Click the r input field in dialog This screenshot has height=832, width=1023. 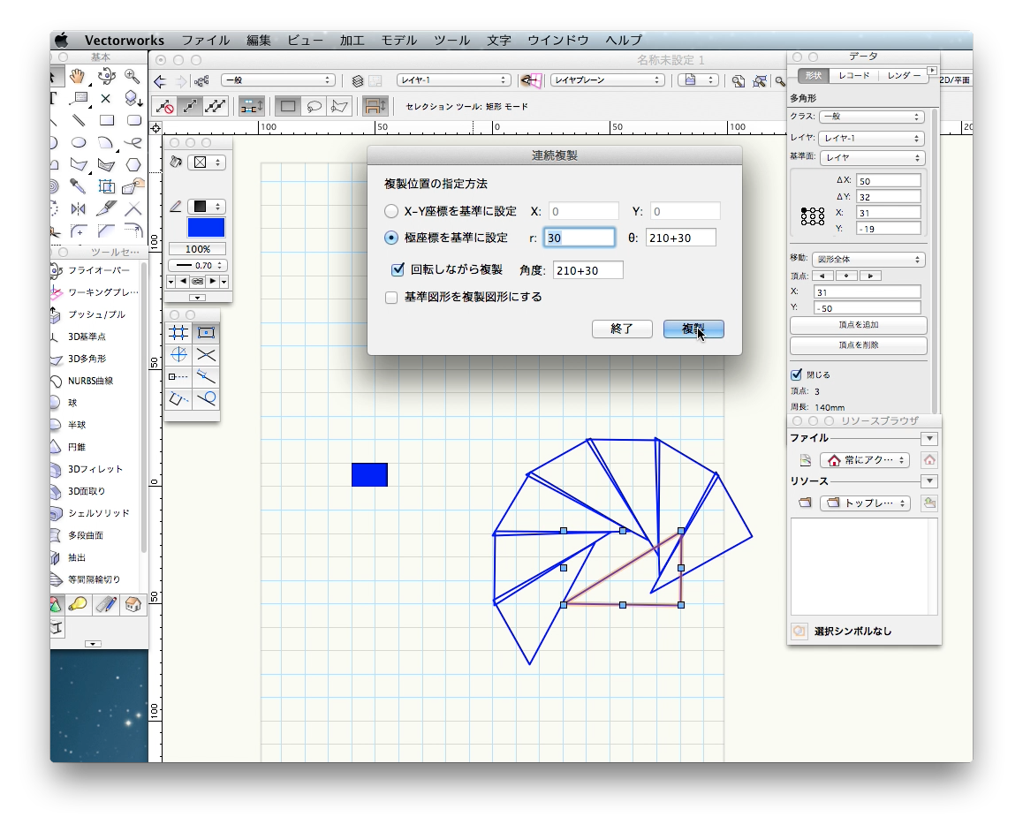[580, 238]
